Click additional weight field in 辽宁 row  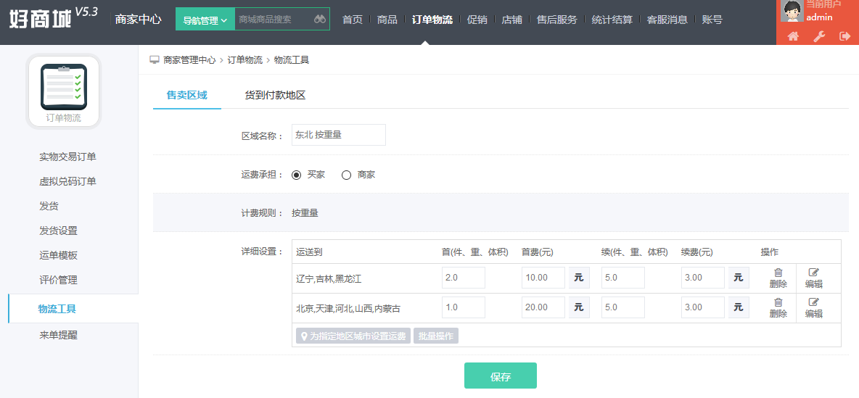point(623,278)
